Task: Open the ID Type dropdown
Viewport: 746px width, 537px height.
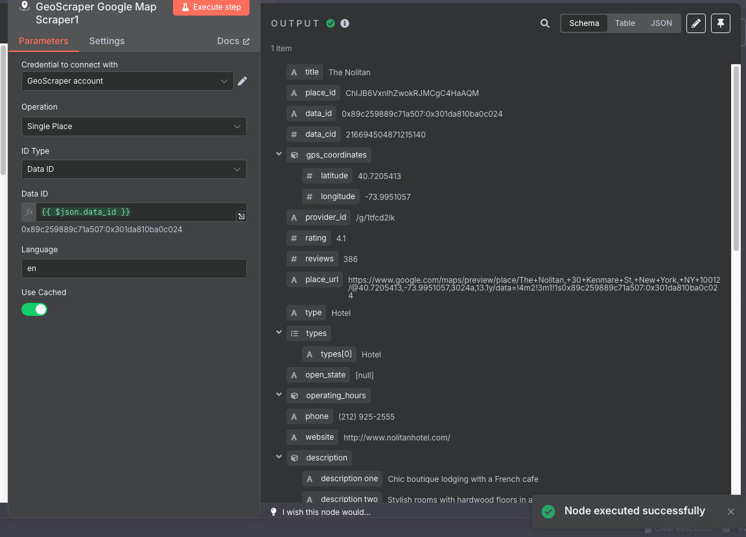Action: [x=134, y=169]
